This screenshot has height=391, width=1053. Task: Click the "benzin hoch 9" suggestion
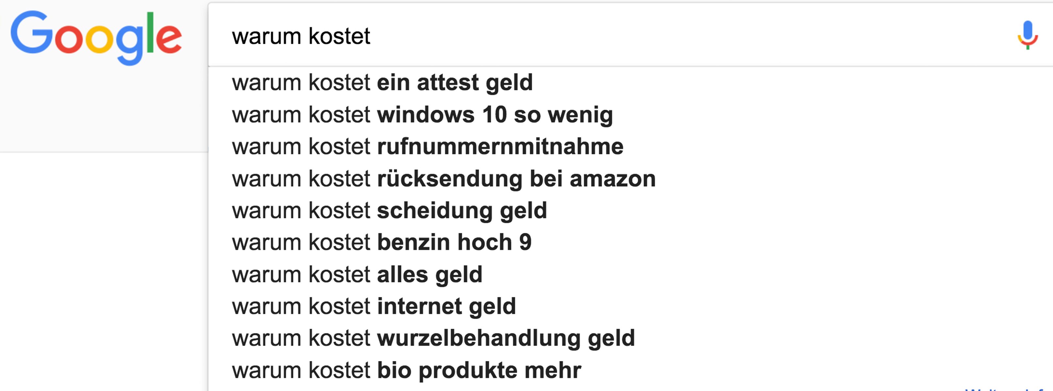coord(381,243)
